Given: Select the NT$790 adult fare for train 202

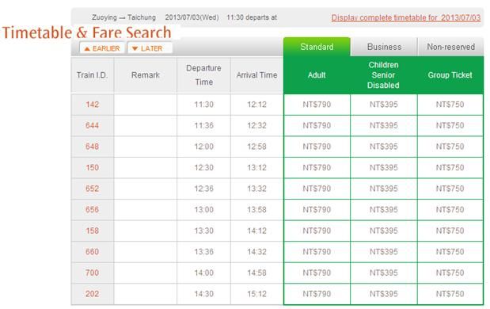Looking at the screenshot, I should 317,294.
